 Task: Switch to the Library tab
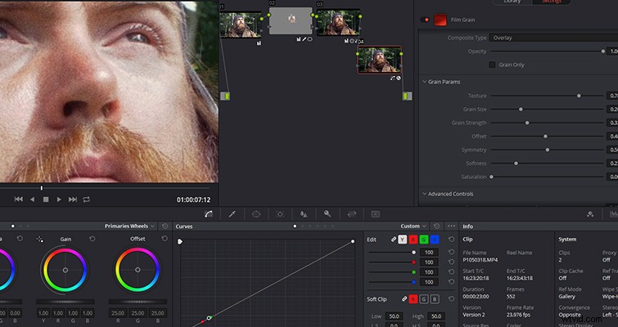pos(512,2)
